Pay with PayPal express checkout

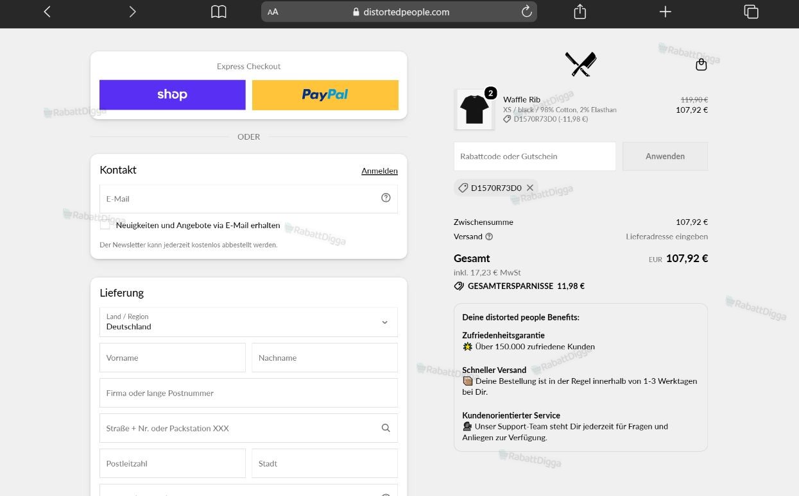pyautogui.click(x=325, y=95)
